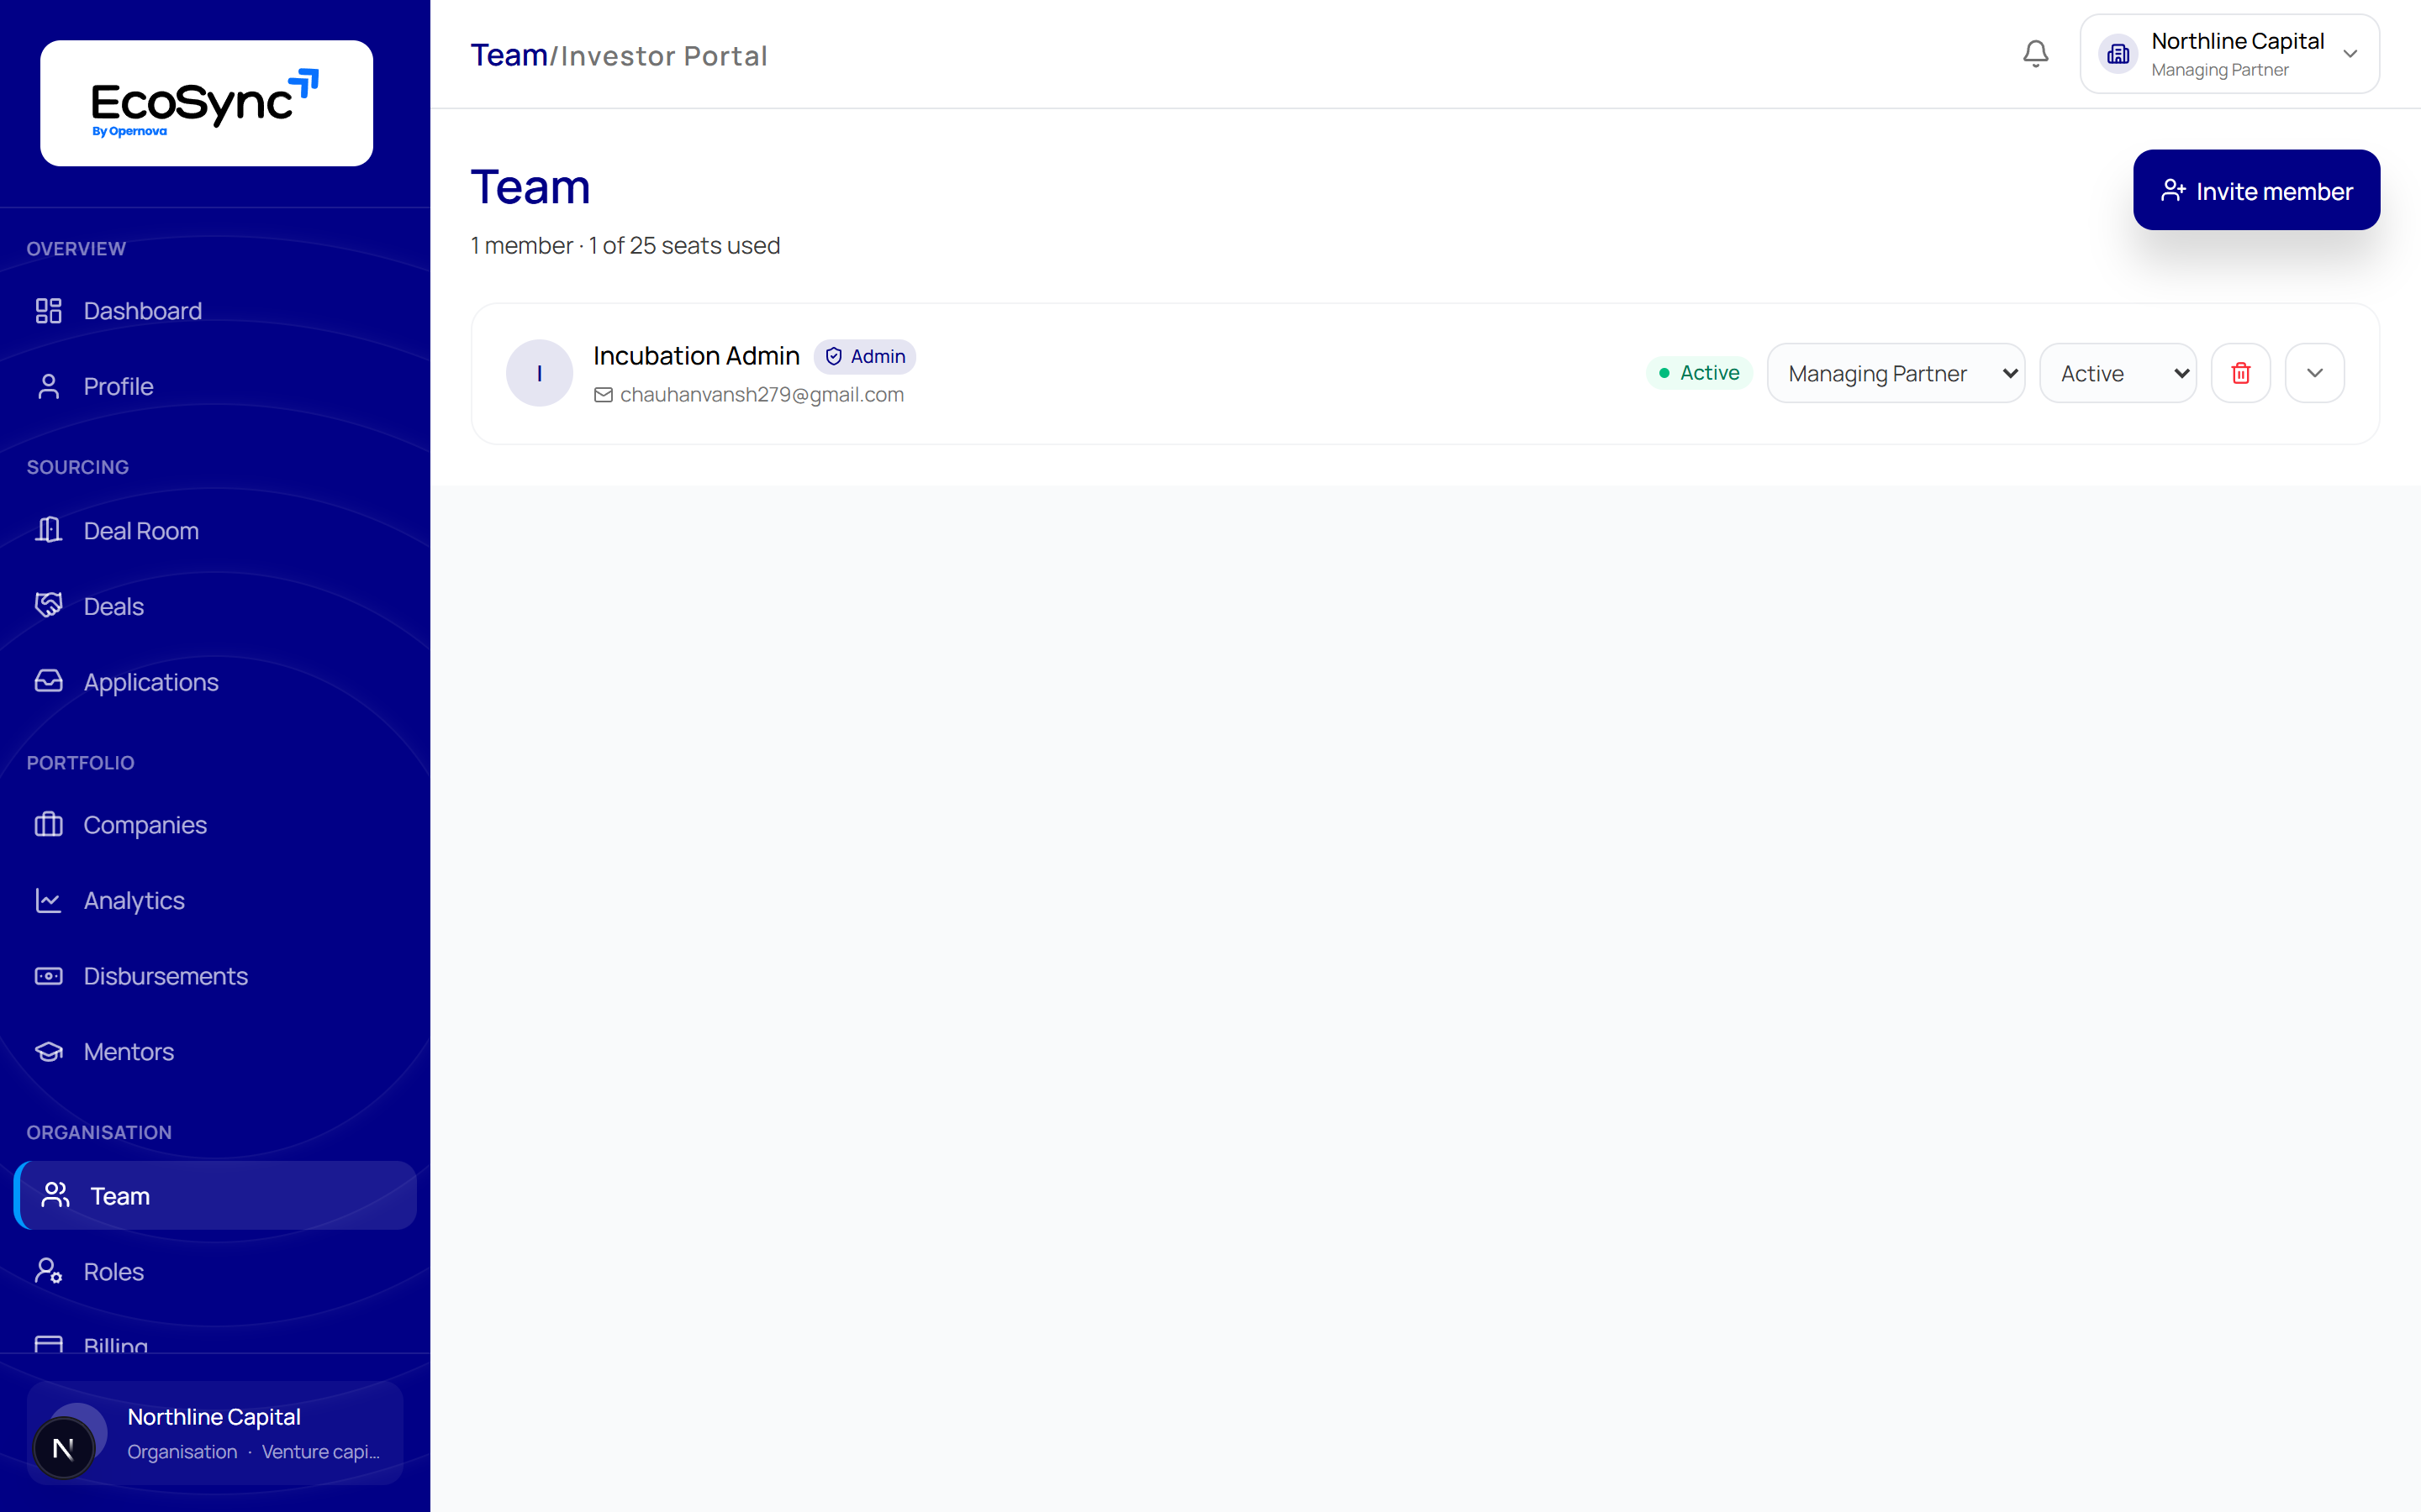The height and width of the screenshot is (1512, 2421).
Task: Click the chauhanvansh279@gmail.com email address
Action: 762,395
